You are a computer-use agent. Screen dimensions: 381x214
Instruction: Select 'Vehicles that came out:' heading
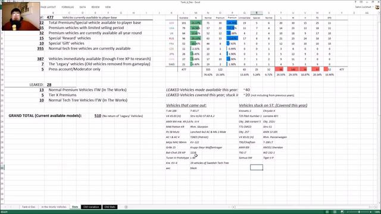point(186,105)
